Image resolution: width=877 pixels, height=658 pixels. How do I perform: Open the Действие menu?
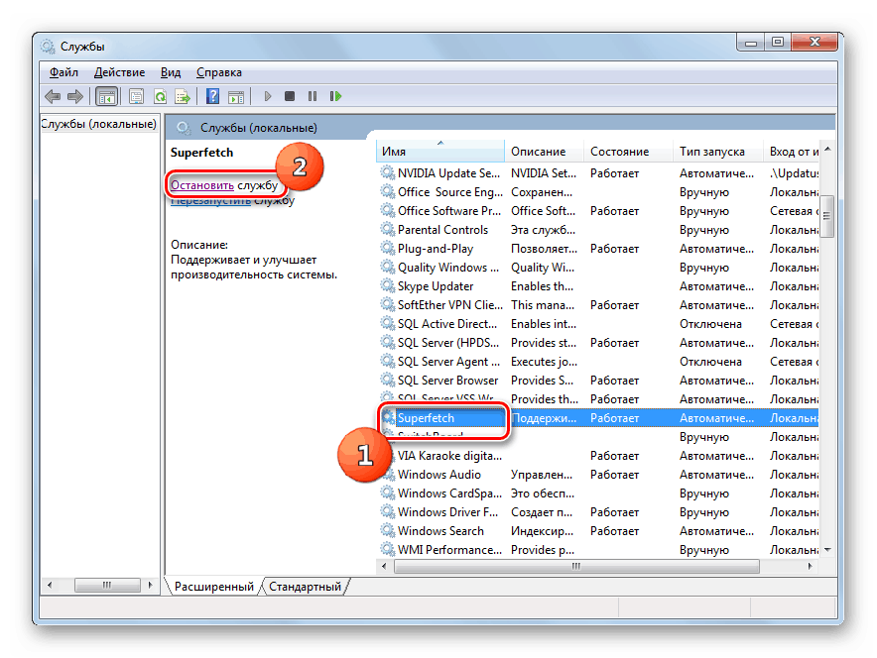click(119, 72)
